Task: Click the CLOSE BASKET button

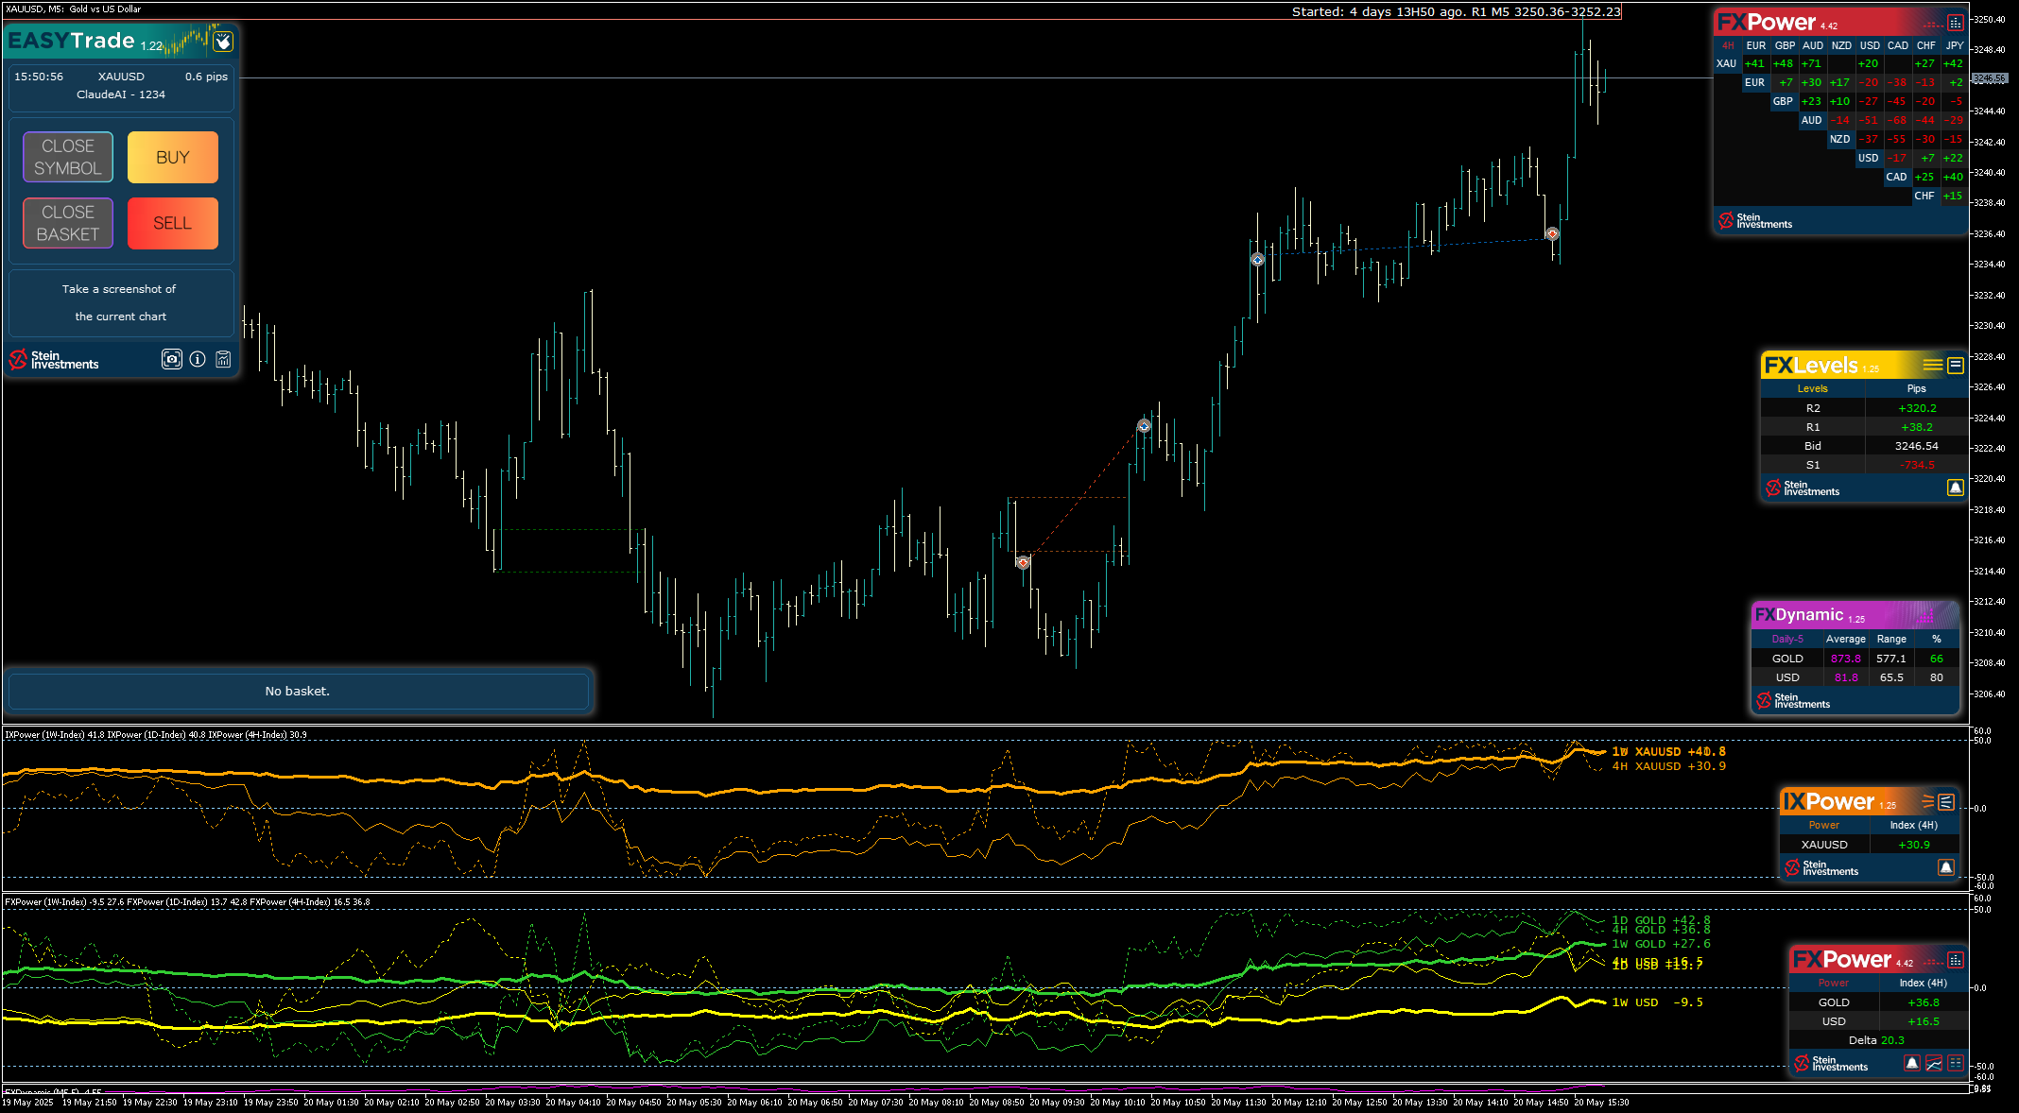Action: tap(68, 223)
